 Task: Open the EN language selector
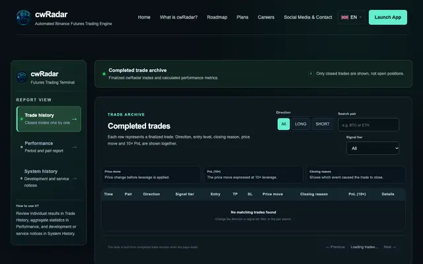point(351,17)
